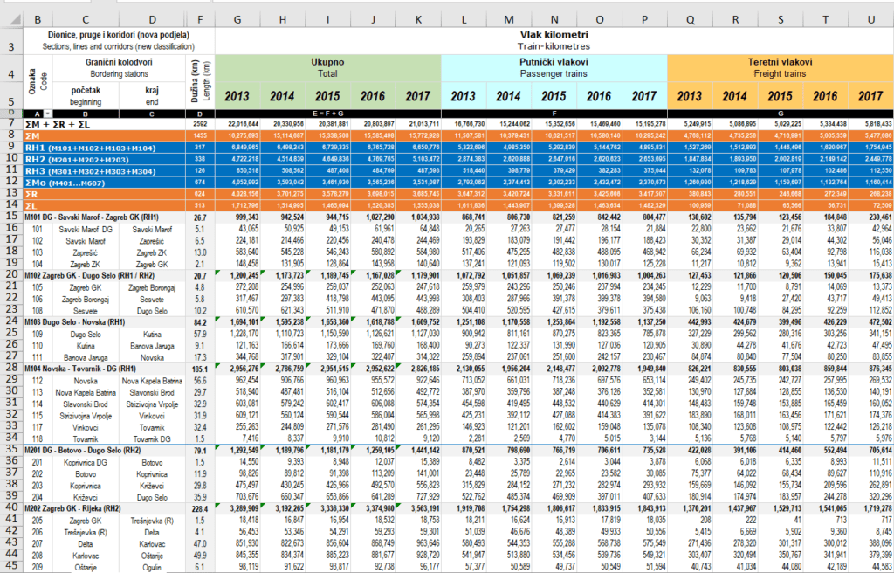The image size is (894, 573).
Task: Click section code 105 in row 21
Action: pos(38,287)
